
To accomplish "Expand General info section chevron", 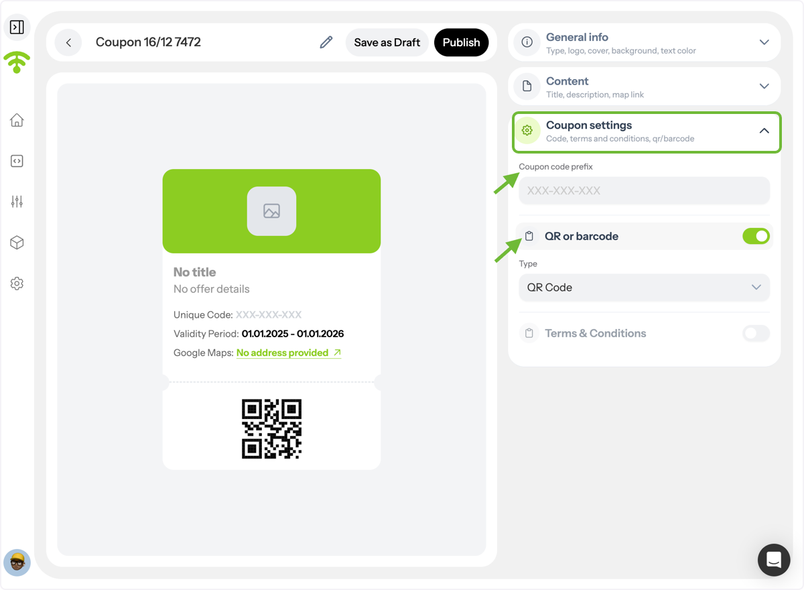I will (x=764, y=42).
